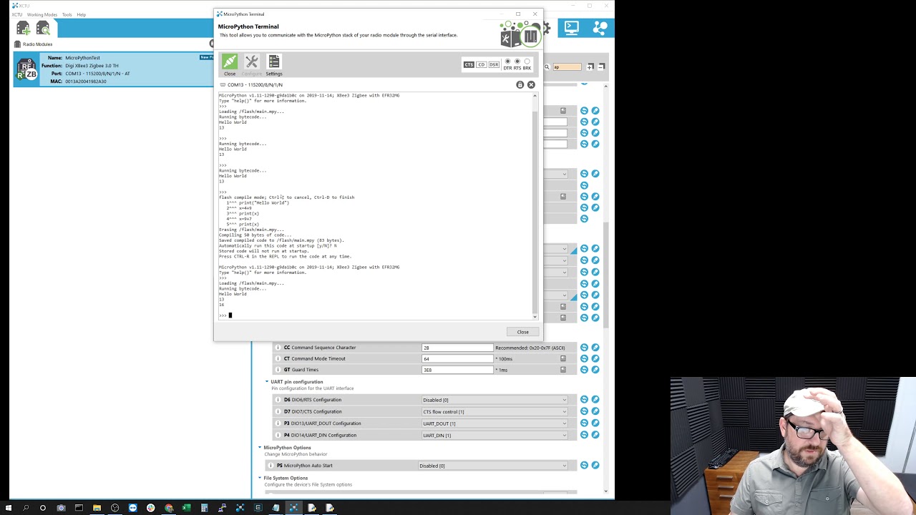Click the CC Command Sequence Character field
This screenshot has height=515, width=916.
(457, 348)
